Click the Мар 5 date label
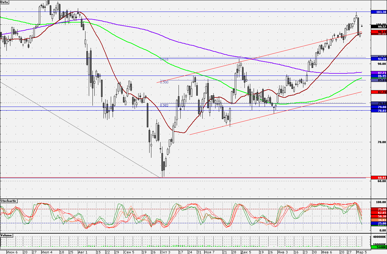Image resolution: width=387 pixels, height=254 pixels. point(362,252)
